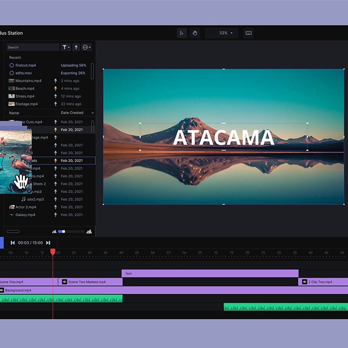Toggle the speaker on 2 Clip Two.mp4
348x348 pixels.
[x=304, y=282]
